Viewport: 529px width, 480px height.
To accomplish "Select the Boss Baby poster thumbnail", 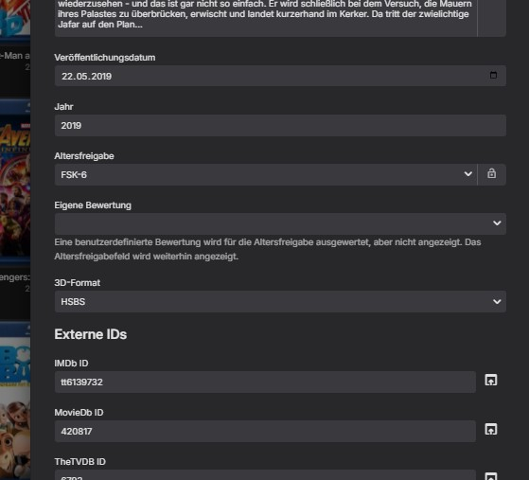I will click(x=15, y=405).
